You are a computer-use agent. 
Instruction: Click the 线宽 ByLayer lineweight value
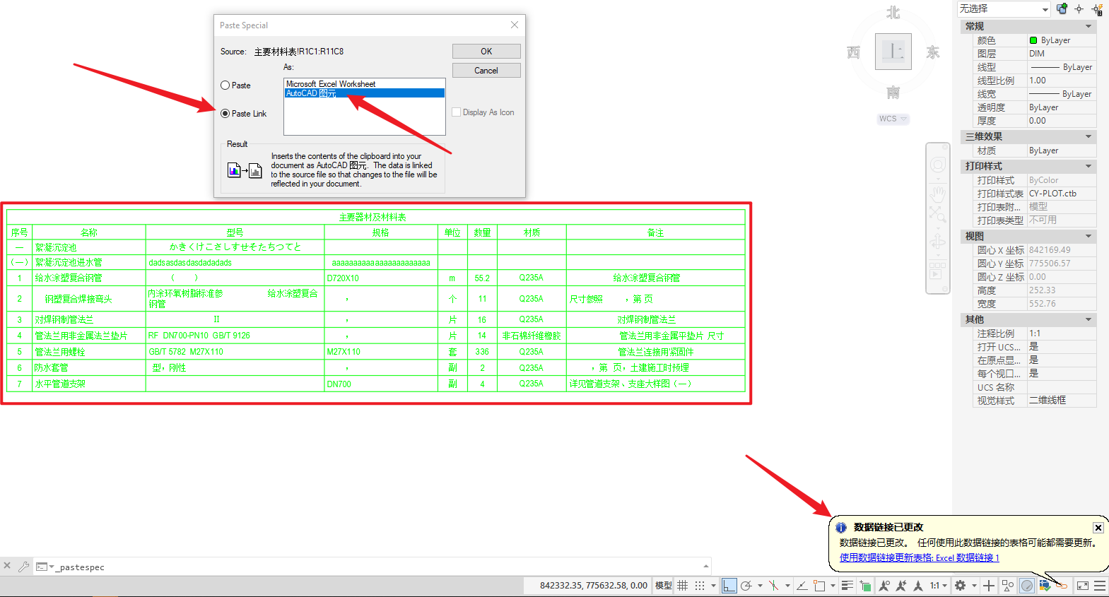click(1062, 94)
